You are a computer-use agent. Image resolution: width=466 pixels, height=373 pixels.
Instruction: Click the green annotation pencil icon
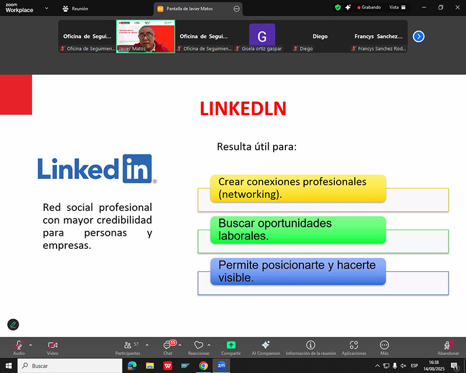click(13, 325)
